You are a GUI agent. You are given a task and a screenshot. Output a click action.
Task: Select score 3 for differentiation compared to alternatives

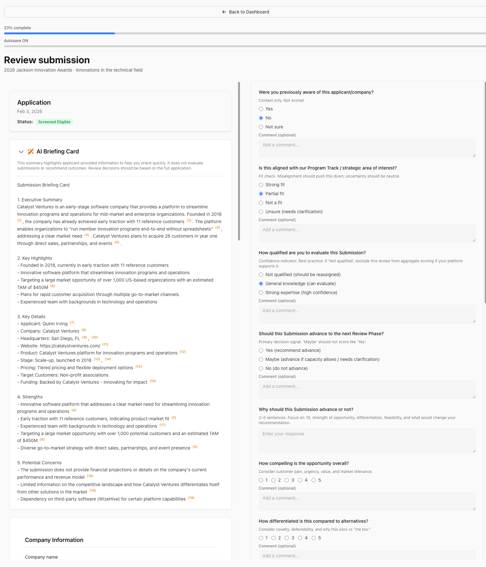[x=287, y=538]
